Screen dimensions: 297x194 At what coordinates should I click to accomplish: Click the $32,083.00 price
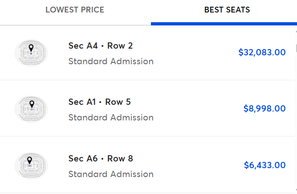[x=262, y=52]
